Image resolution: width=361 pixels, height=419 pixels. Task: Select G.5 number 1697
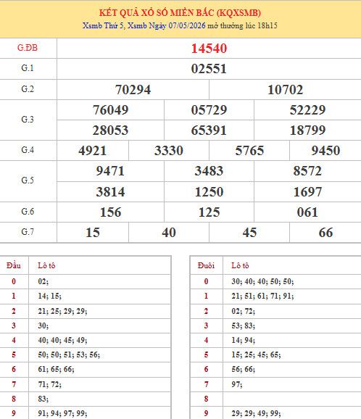[x=307, y=192]
